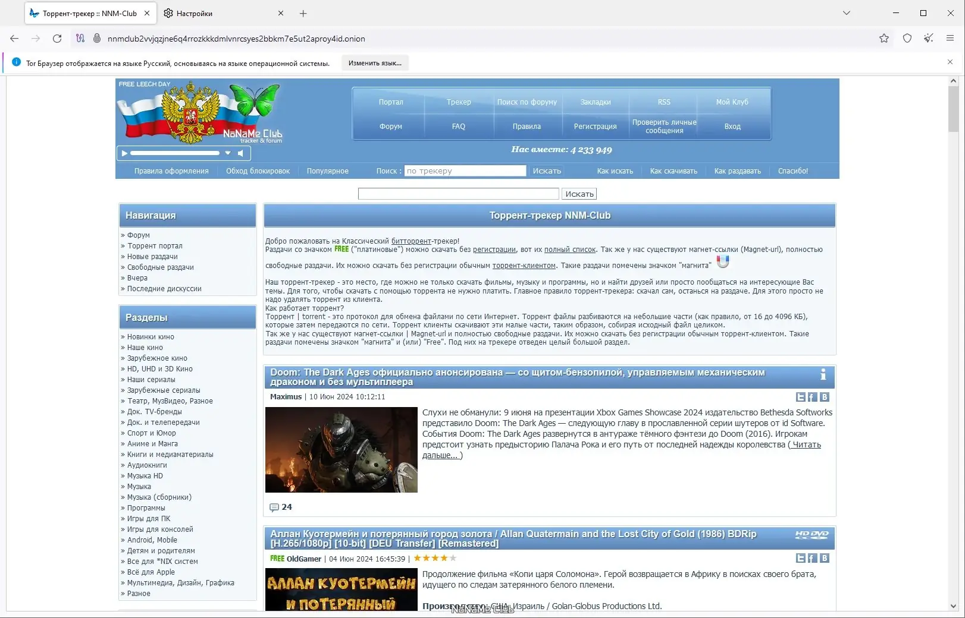Open Свободные раздачи in navigation
This screenshot has width=965, height=618.
tap(161, 267)
